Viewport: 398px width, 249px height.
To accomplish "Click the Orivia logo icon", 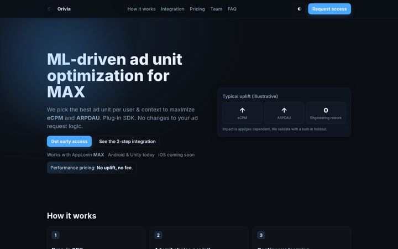I will click(x=51, y=9).
